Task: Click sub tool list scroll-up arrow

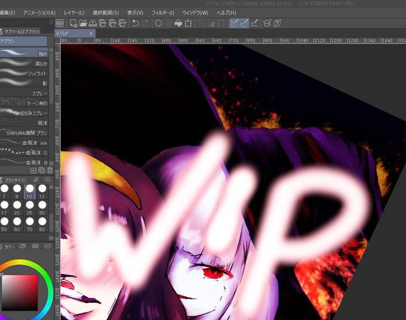Action: point(51,50)
